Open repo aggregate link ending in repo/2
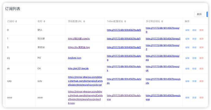Screen dimensions: 211x110 click(163, 47)
